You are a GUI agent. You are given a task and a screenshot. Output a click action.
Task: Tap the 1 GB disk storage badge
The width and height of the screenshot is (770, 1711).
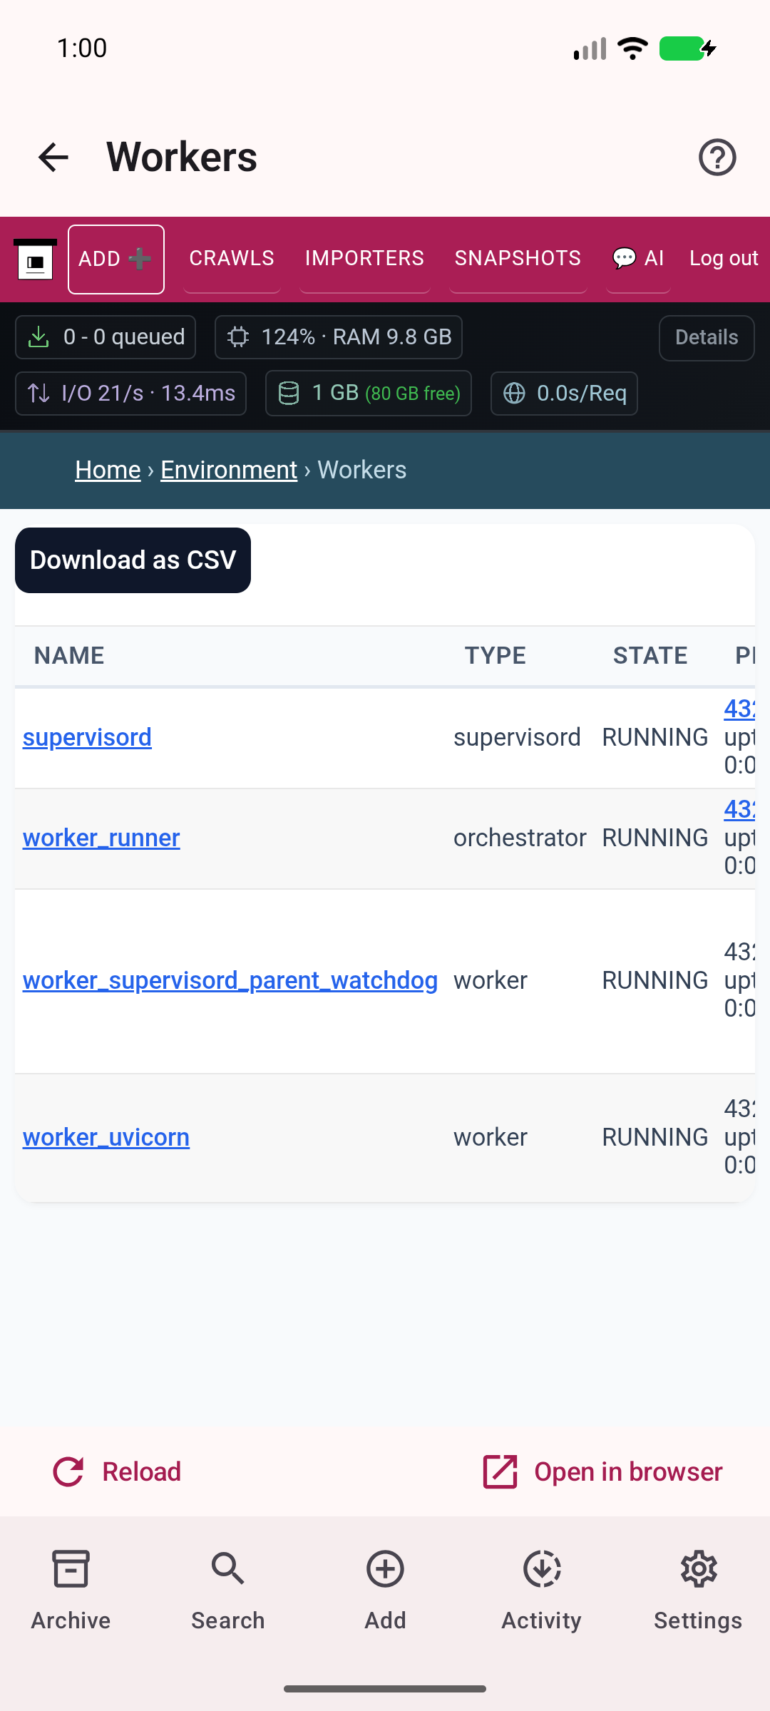point(369,394)
